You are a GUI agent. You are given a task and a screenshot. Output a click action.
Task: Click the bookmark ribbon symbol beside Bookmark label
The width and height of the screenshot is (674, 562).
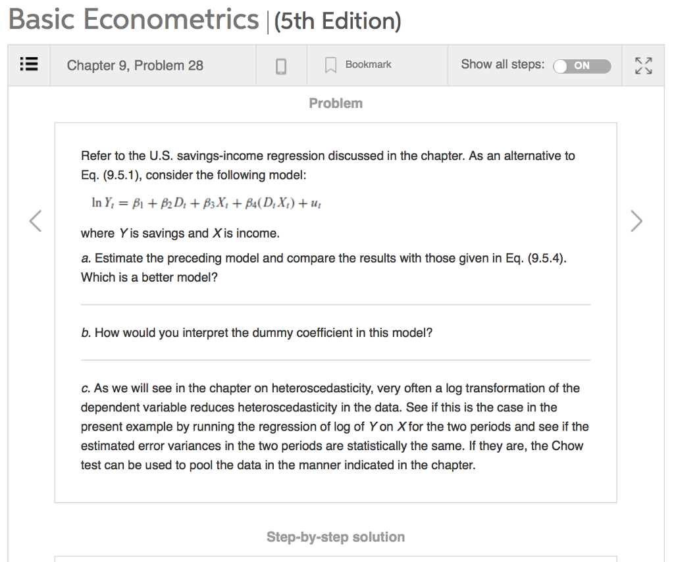click(x=331, y=64)
